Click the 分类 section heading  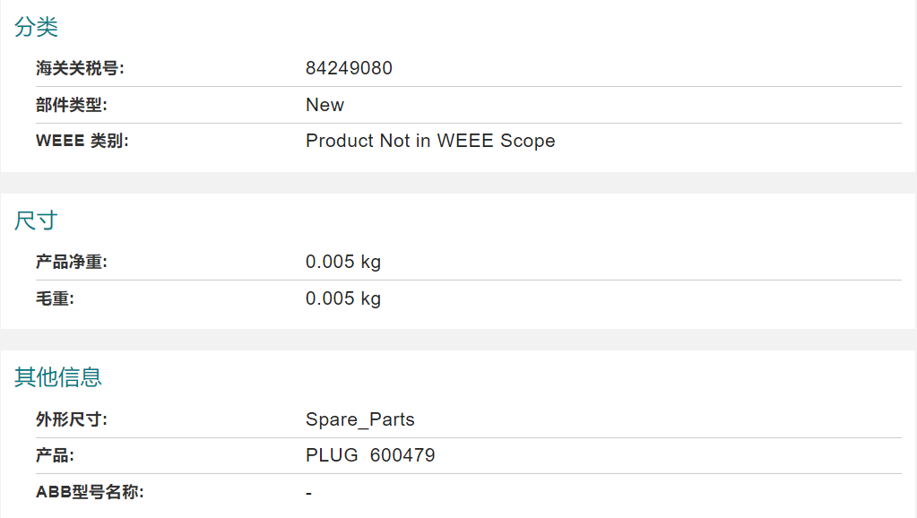click(x=36, y=27)
